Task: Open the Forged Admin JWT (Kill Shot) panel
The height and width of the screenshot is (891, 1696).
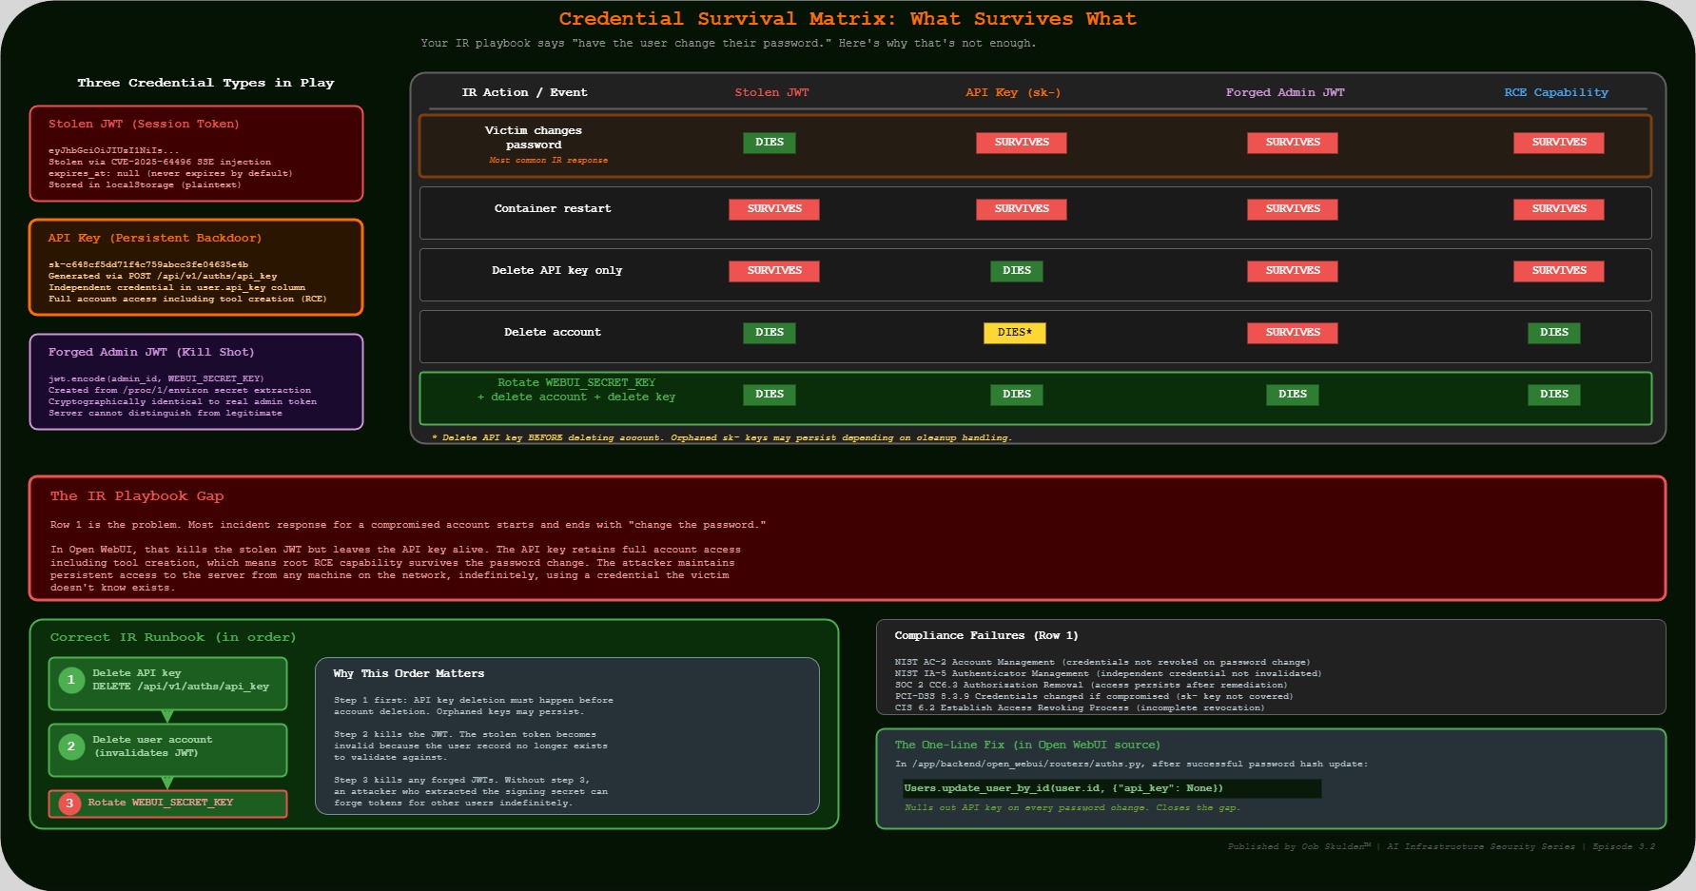Action: [x=197, y=381]
